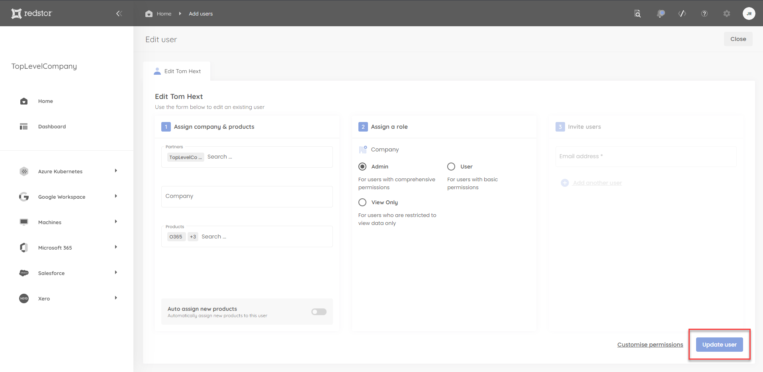Click the Redstor logo
The height and width of the screenshot is (372, 763).
[x=31, y=14]
